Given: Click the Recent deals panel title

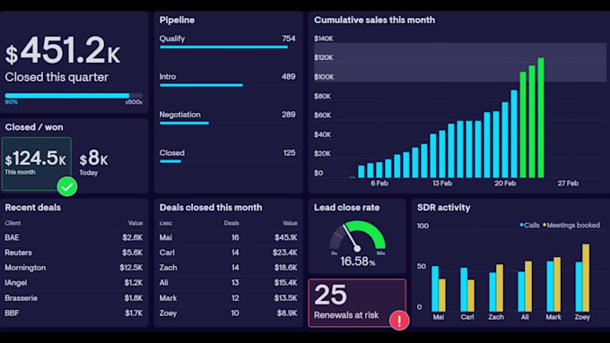Looking at the screenshot, I should click(33, 208).
